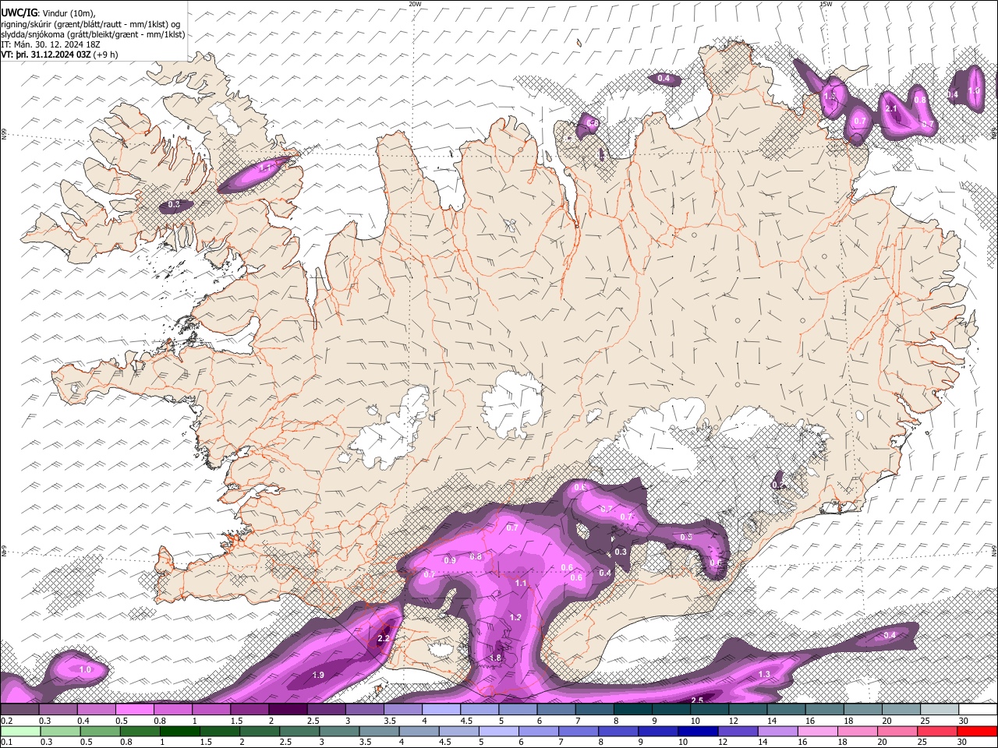Click the '7' label in the rain legend
This screenshot has height=748, width=998.
coord(559,742)
